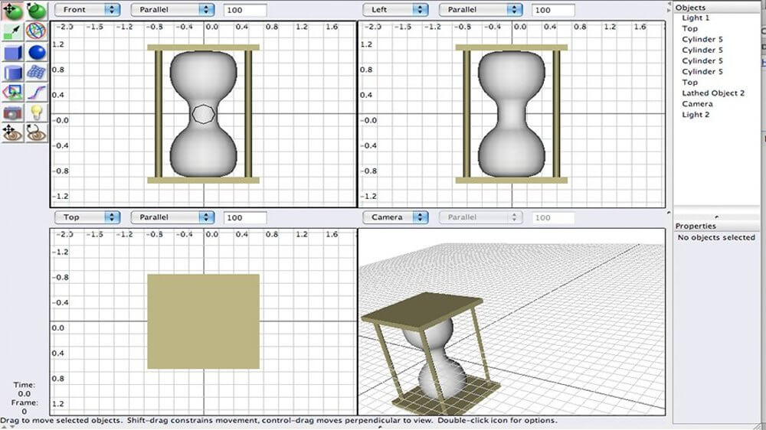Viewport: 766px width, 430px height.
Task: Select the Create Camera tool
Action: (x=14, y=112)
